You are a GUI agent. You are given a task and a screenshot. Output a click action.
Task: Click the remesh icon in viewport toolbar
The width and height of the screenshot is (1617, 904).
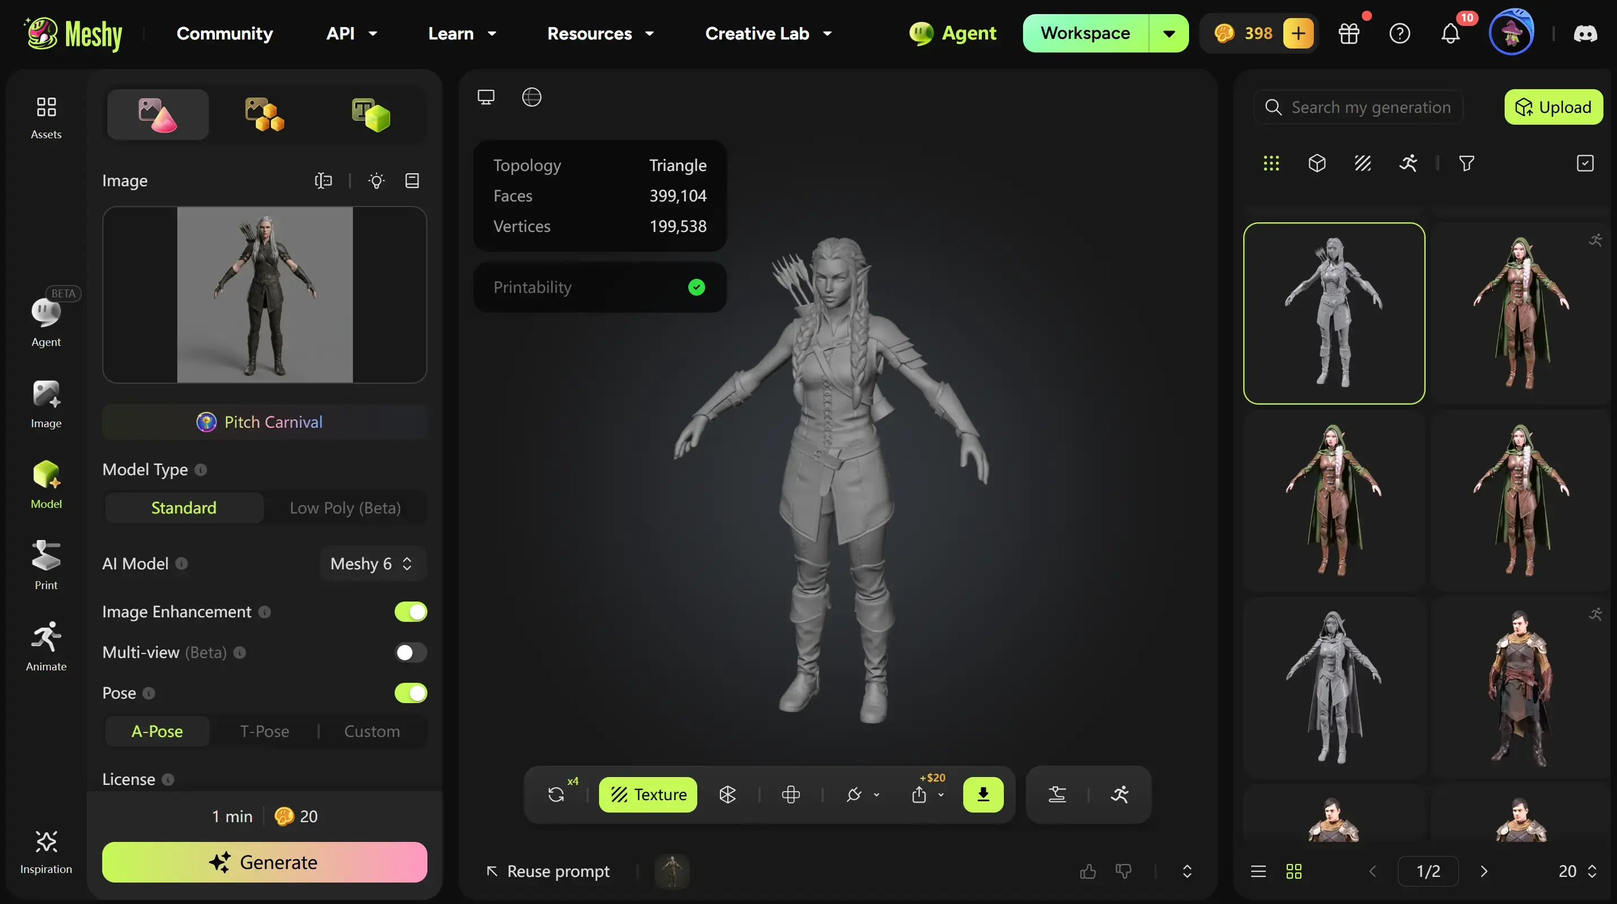(728, 794)
